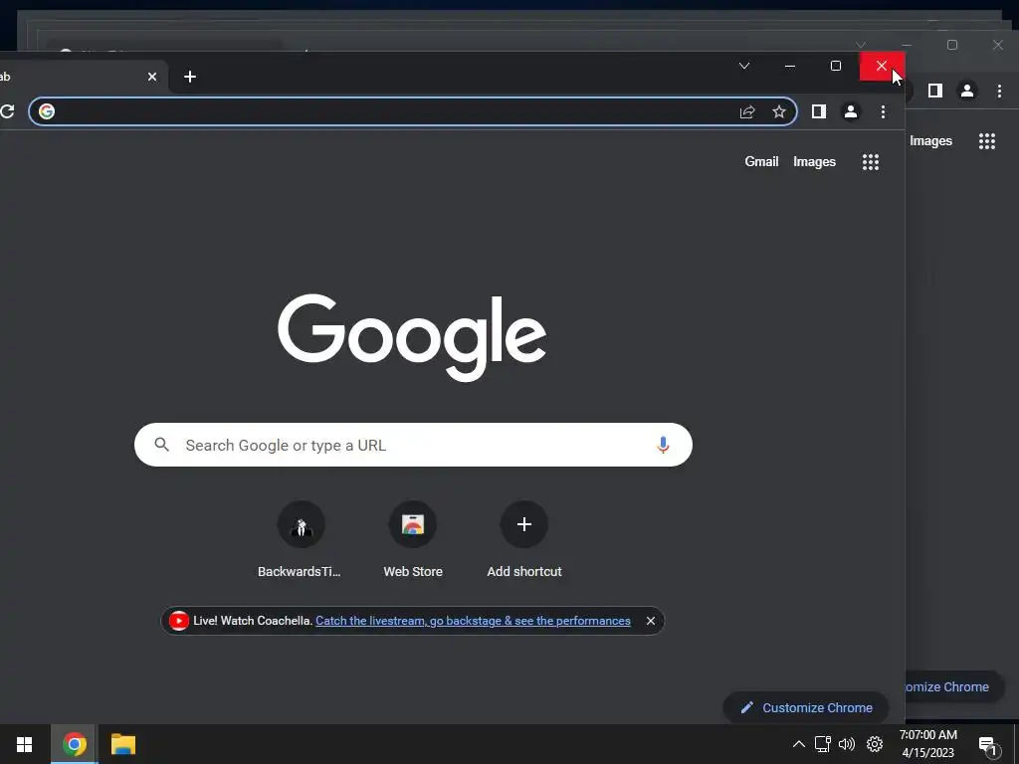Bookmark this tab with the star icon
The image size is (1019, 764).
779,111
